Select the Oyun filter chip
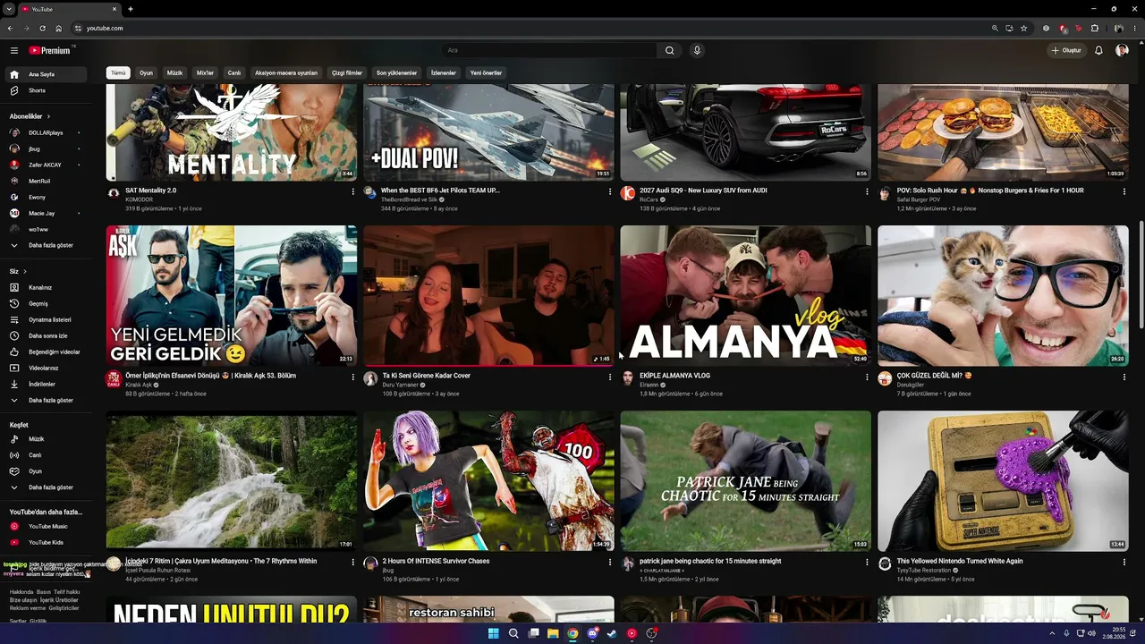1145x644 pixels. [x=146, y=72]
